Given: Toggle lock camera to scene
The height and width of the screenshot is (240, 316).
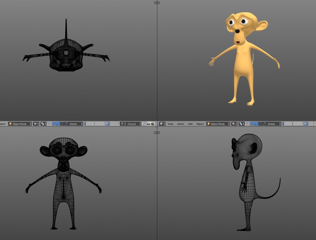Looking at the screenshot, I should click(108, 124).
